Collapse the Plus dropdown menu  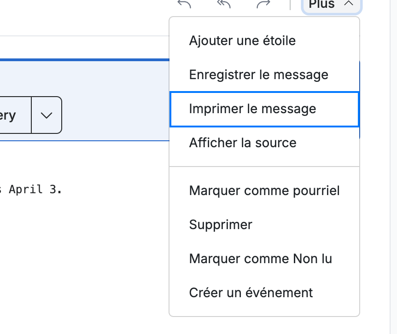[332, 5]
